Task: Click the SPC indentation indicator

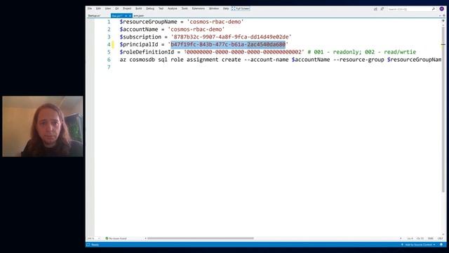Action: click(430, 238)
